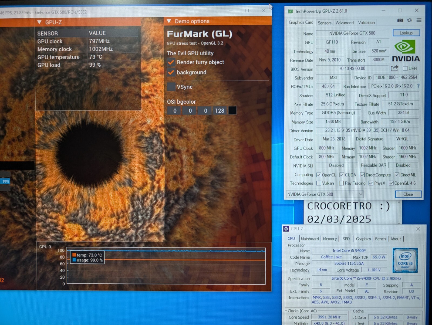This screenshot has width=432, height=325.
Task: Minimize the GPU-Z window
Action: coord(383,11)
